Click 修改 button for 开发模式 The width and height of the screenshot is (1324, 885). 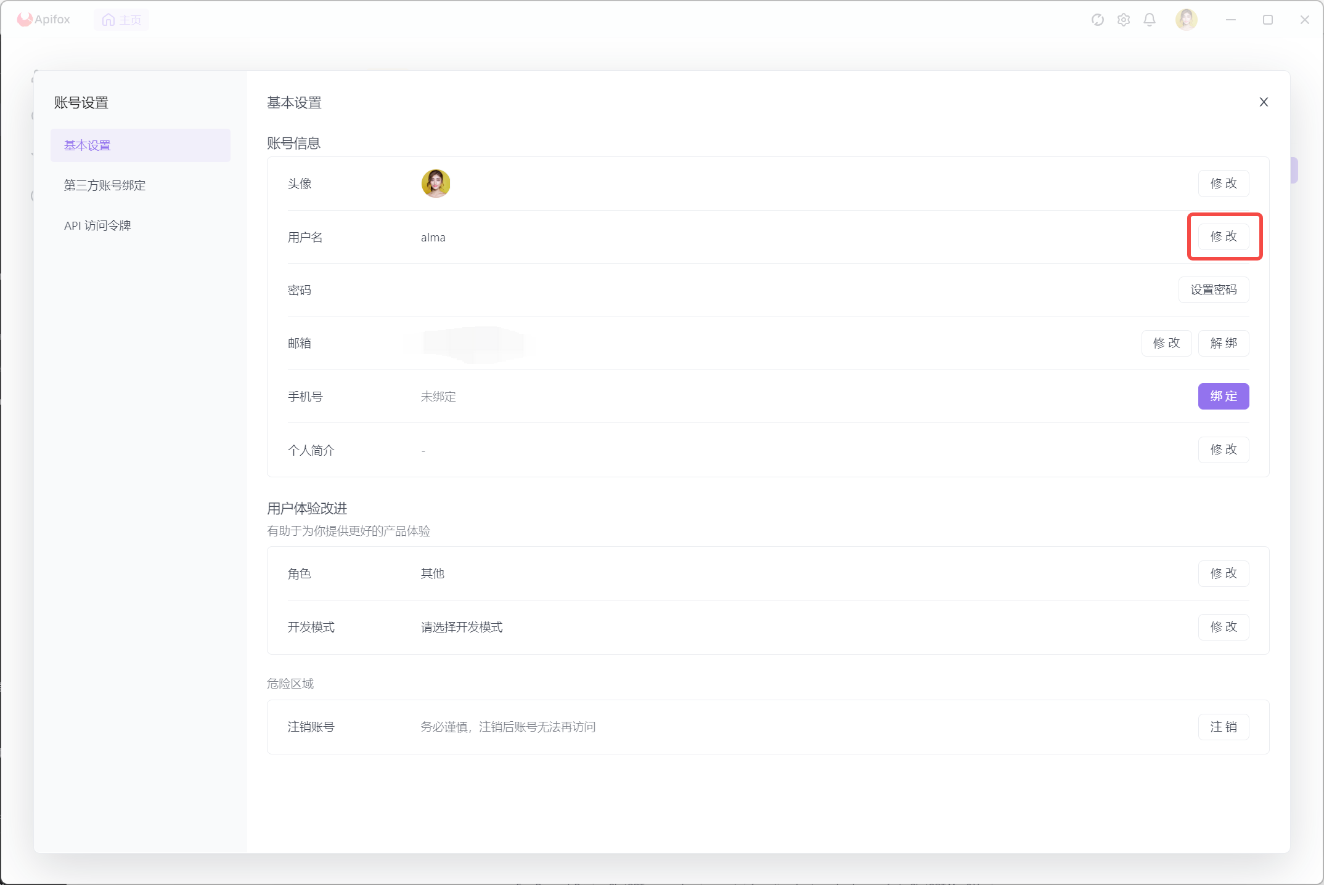[1223, 627]
